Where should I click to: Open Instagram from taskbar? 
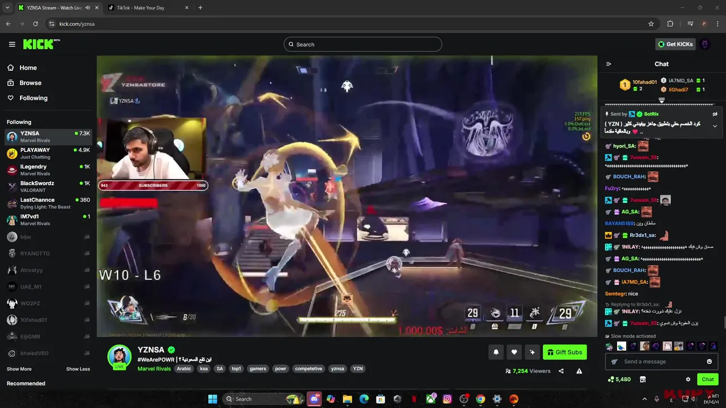click(447, 399)
